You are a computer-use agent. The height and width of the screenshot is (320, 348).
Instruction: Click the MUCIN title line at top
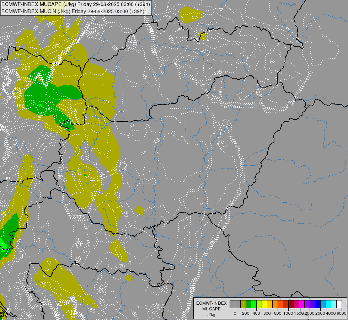pyautogui.click(x=73, y=11)
